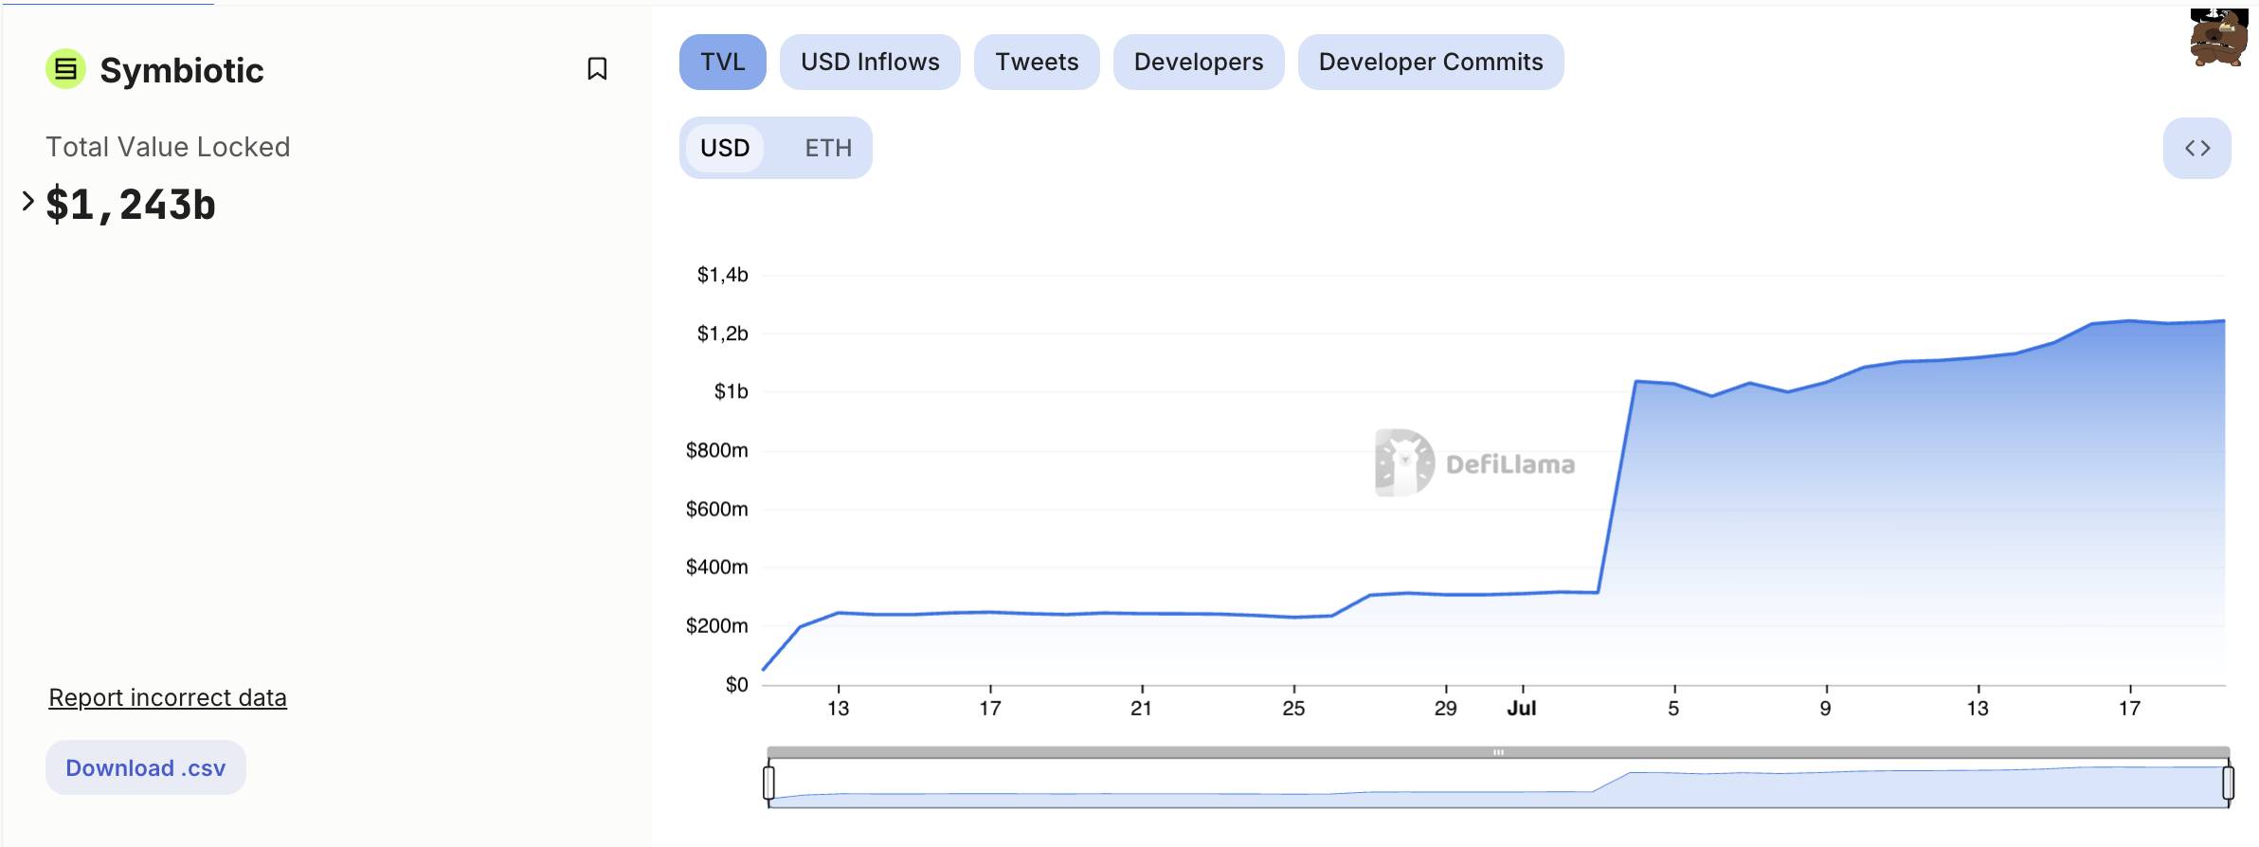Click the $1,4b y-axis label
Screen dimensions: 2259x847
point(722,275)
